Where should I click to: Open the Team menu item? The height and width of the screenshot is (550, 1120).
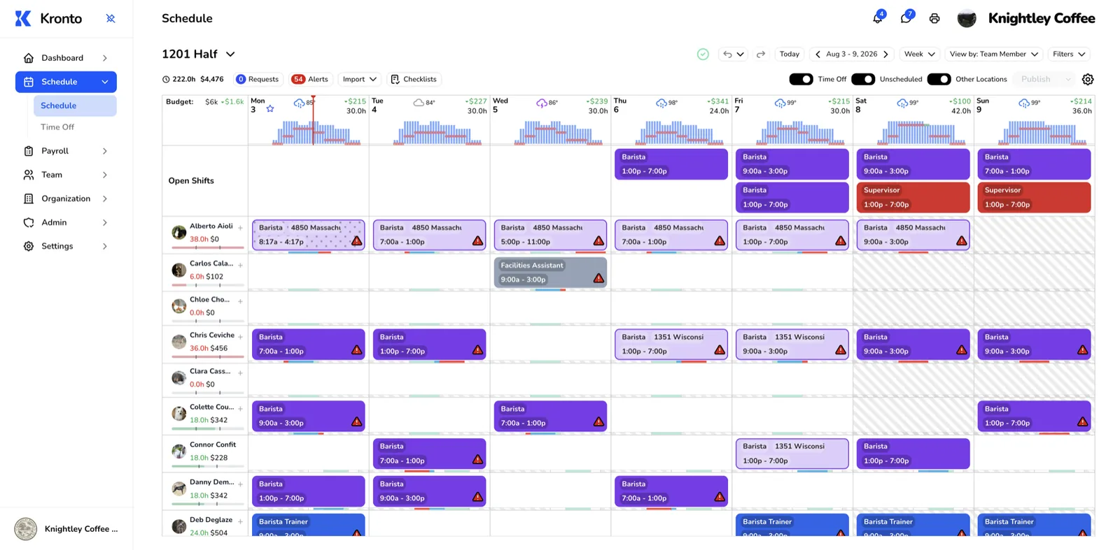(x=66, y=175)
